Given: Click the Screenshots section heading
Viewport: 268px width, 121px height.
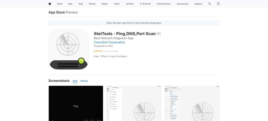Looking at the screenshot, I should coord(59,81).
